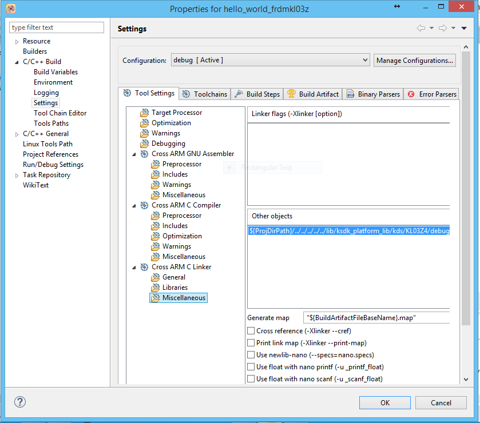Focus the type filter text field
The height and width of the screenshot is (423, 480).
57,27
